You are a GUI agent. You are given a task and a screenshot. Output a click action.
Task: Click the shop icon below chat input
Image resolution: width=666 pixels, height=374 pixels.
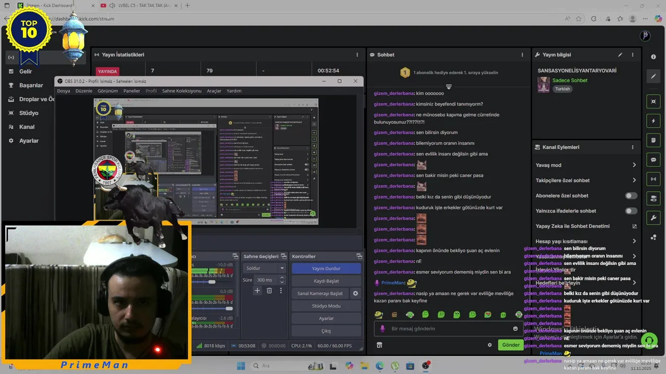coord(379,345)
